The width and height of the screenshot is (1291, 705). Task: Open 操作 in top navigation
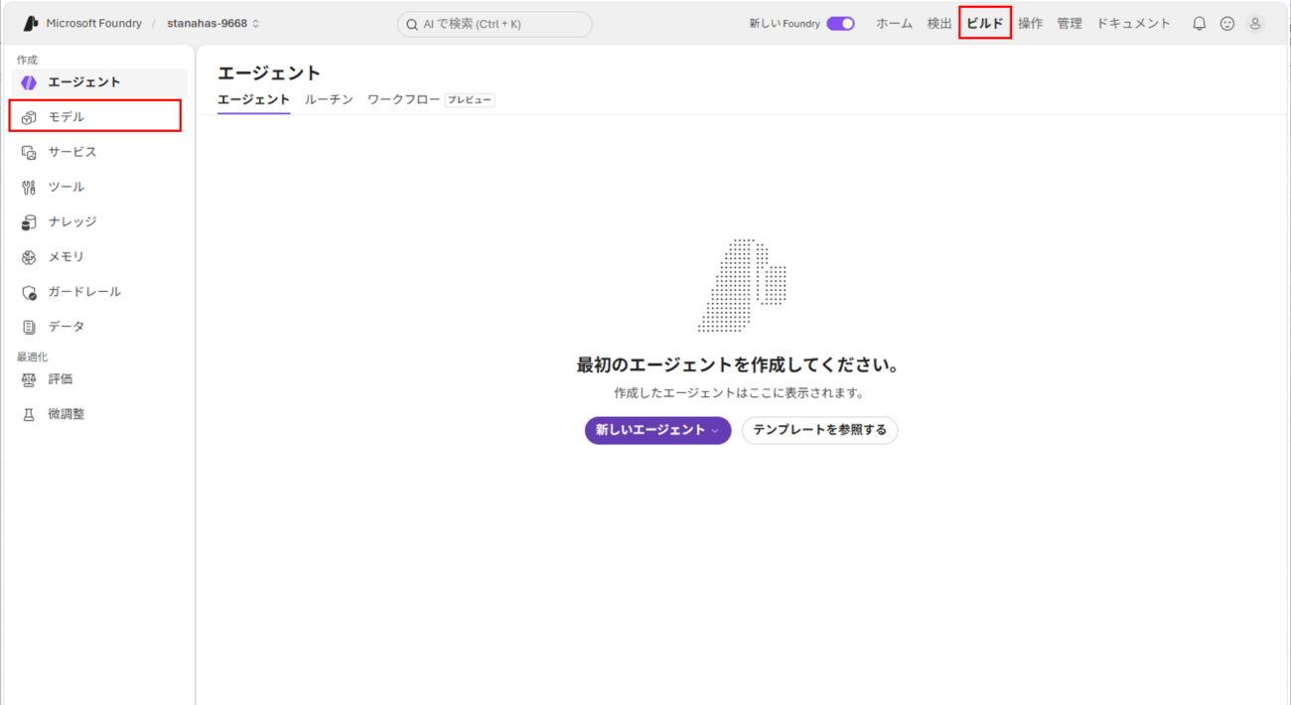[x=1030, y=23]
